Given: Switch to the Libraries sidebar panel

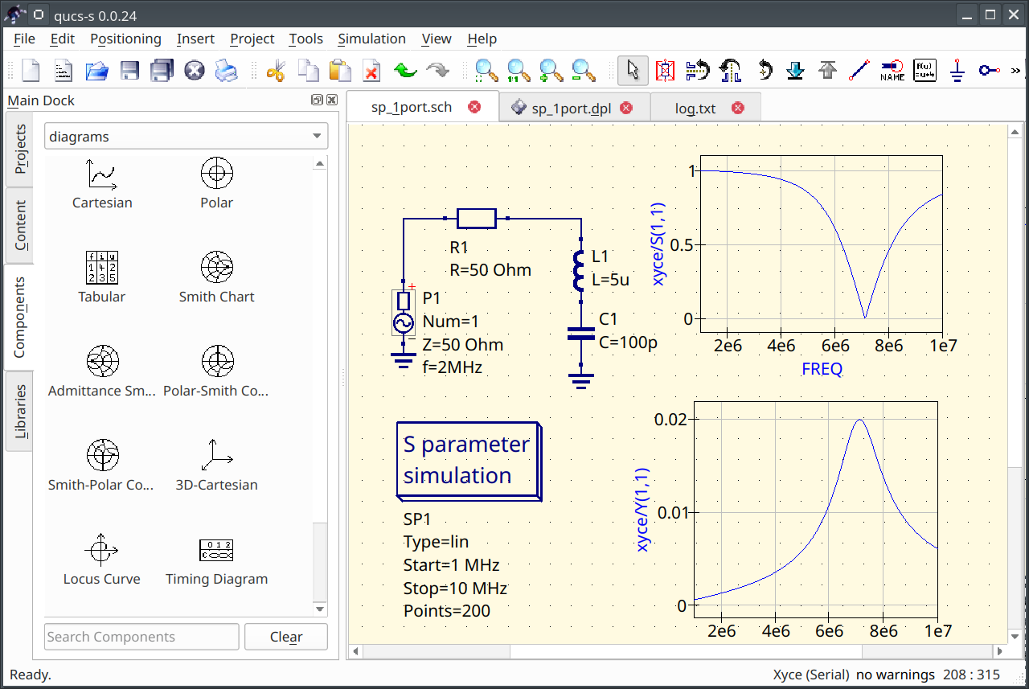Looking at the screenshot, I should pyautogui.click(x=19, y=411).
